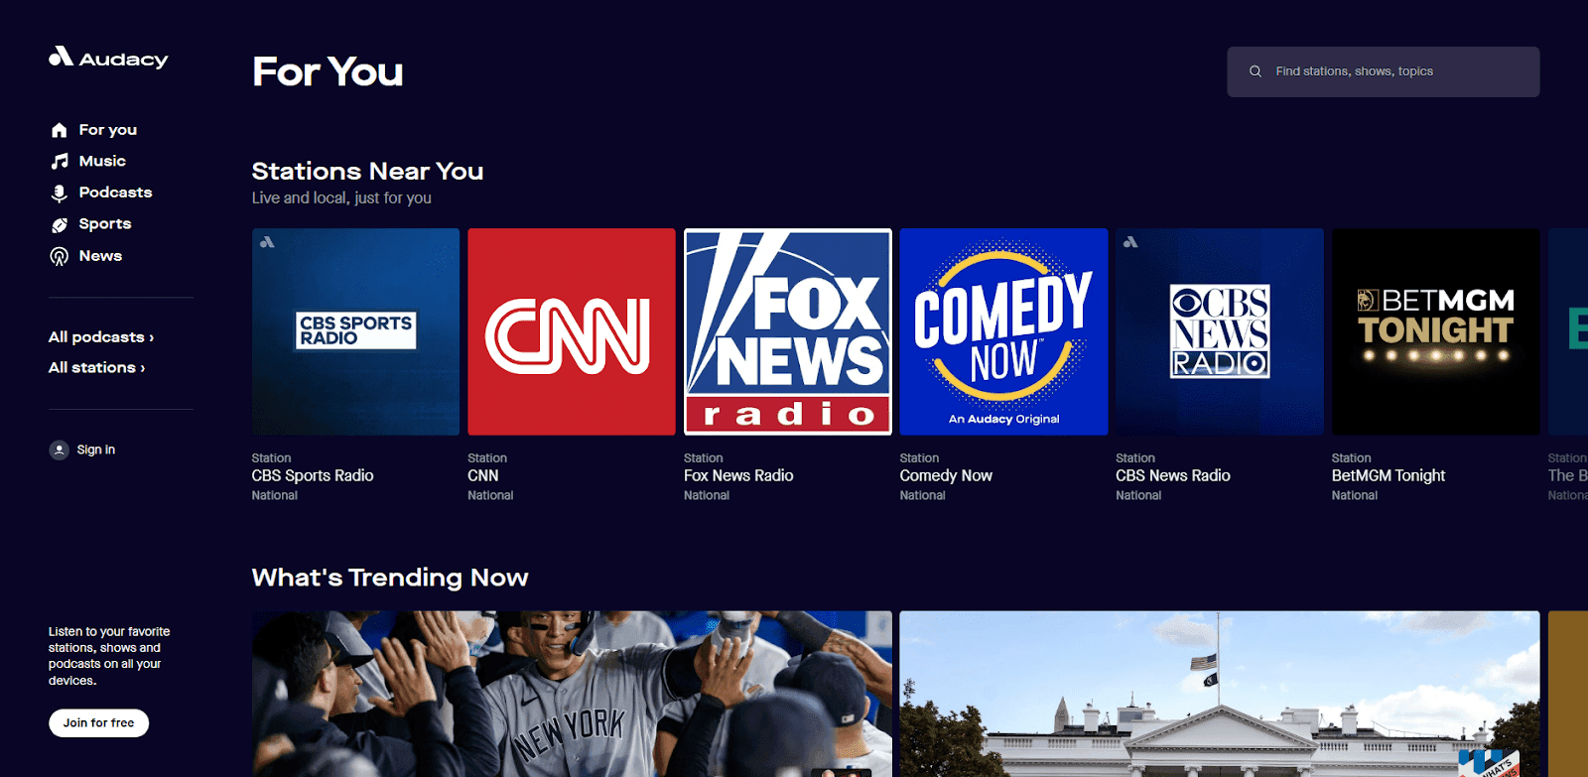Open the Fox News Radio tile
The height and width of the screenshot is (777, 1588).
(x=788, y=331)
